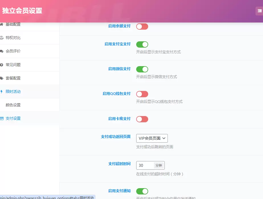Click the menu icon in the header's right corner
Image resolution: width=263 pixels, height=199 pixels.
pyautogui.click(x=260, y=11)
